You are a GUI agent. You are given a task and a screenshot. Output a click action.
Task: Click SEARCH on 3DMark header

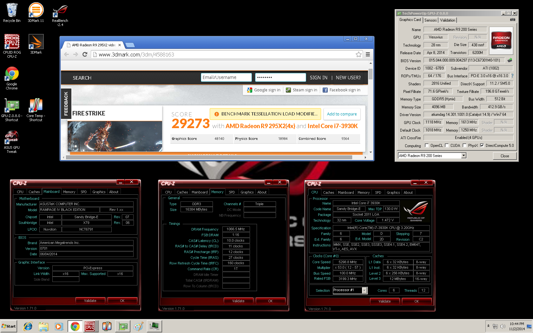(x=82, y=78)
